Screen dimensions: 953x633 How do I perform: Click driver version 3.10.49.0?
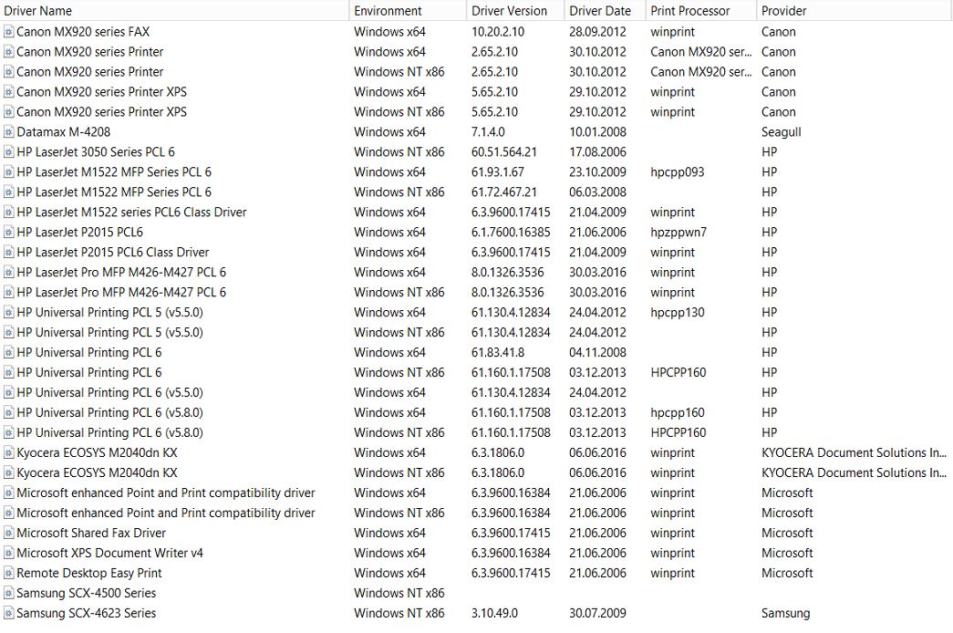click(494, 614)
